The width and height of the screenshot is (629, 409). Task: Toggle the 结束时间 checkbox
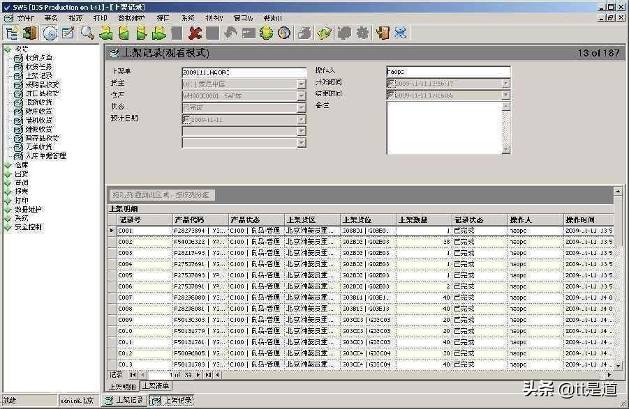click(391, 95)
